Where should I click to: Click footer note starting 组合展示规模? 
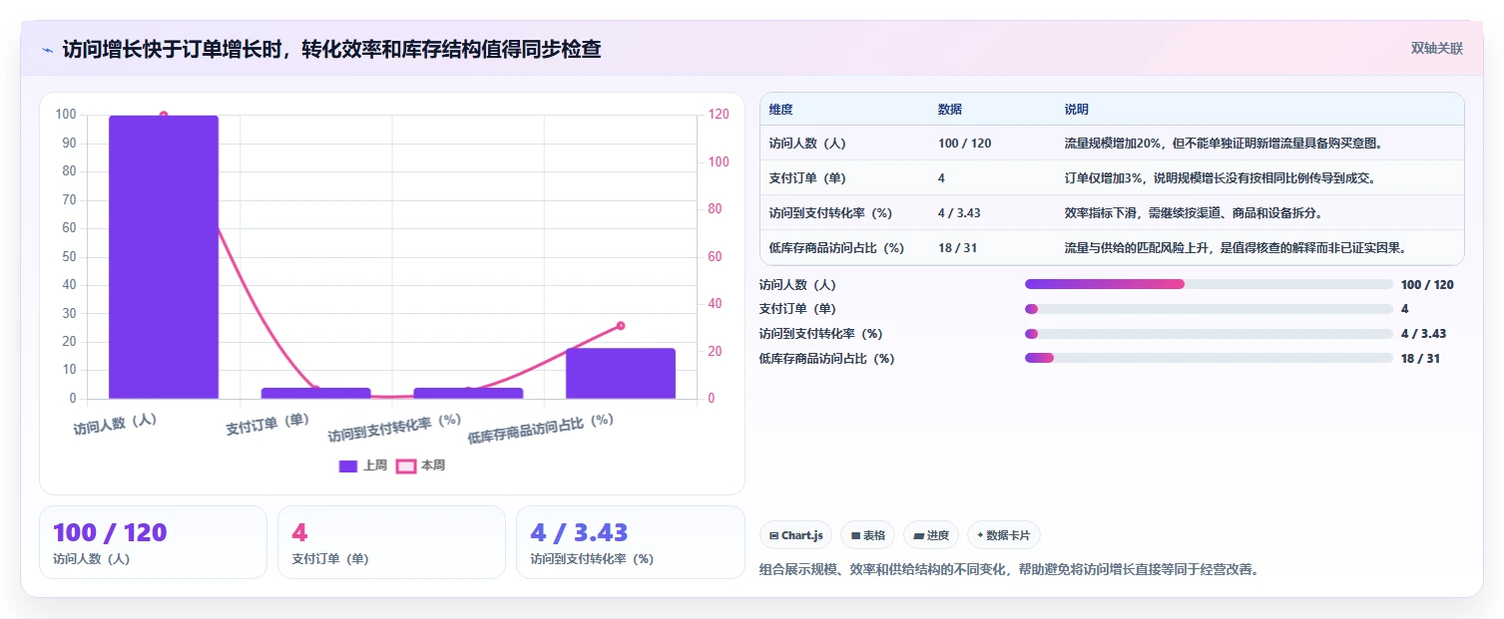click(1009, 570)
